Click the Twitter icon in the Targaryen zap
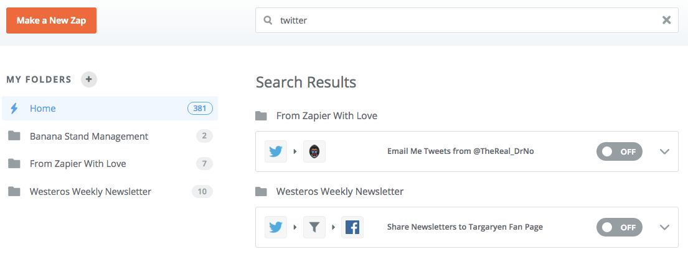The width and height of the screenshot is (688, 257). [276, 227]
